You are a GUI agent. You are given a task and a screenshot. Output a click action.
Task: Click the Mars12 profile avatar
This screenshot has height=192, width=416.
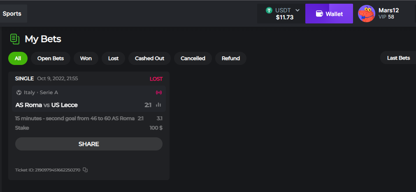pos(366,14)
